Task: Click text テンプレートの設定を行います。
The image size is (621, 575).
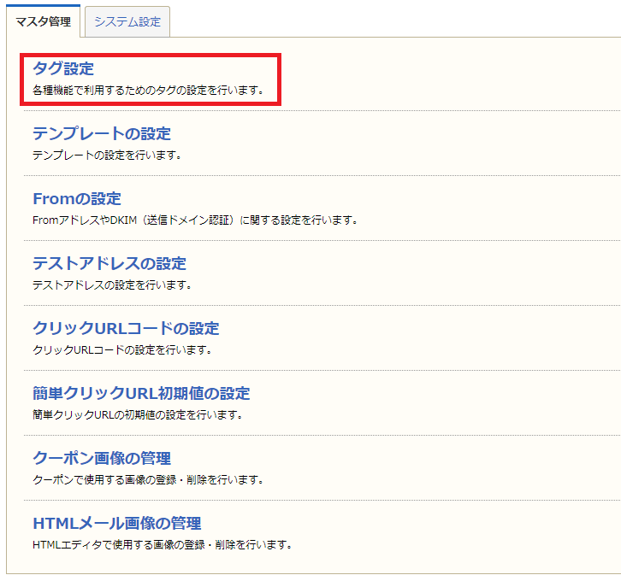Action: click(107, 155)
